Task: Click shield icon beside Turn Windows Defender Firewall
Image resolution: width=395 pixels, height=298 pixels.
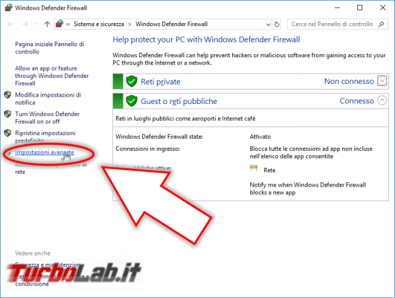Action: pyautogui.click(x=7, y=114)
